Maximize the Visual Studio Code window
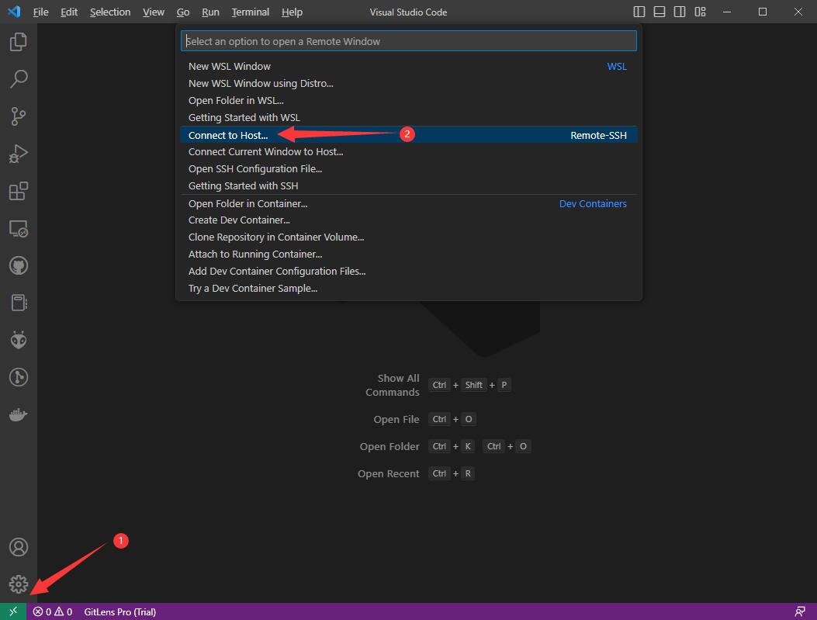This screenshot has height=620, width=817. tap(762, 12)
